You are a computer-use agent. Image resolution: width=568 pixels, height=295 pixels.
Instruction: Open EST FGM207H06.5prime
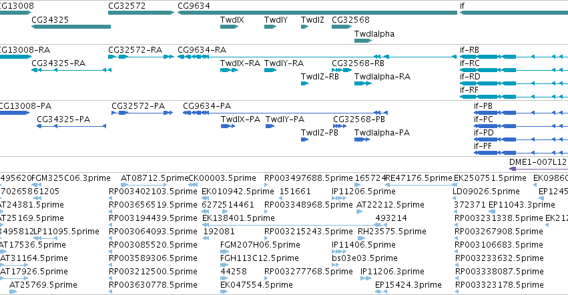click(x=260, y=245)
